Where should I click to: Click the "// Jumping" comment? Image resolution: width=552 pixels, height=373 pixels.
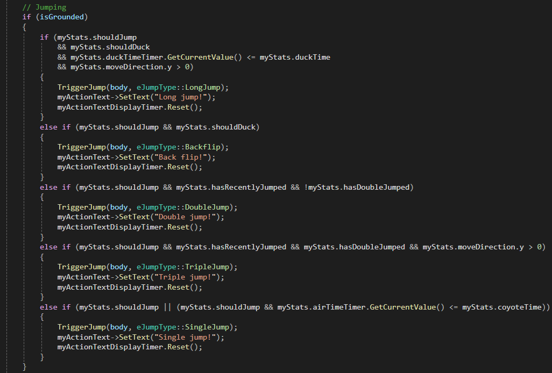point(44,7)
